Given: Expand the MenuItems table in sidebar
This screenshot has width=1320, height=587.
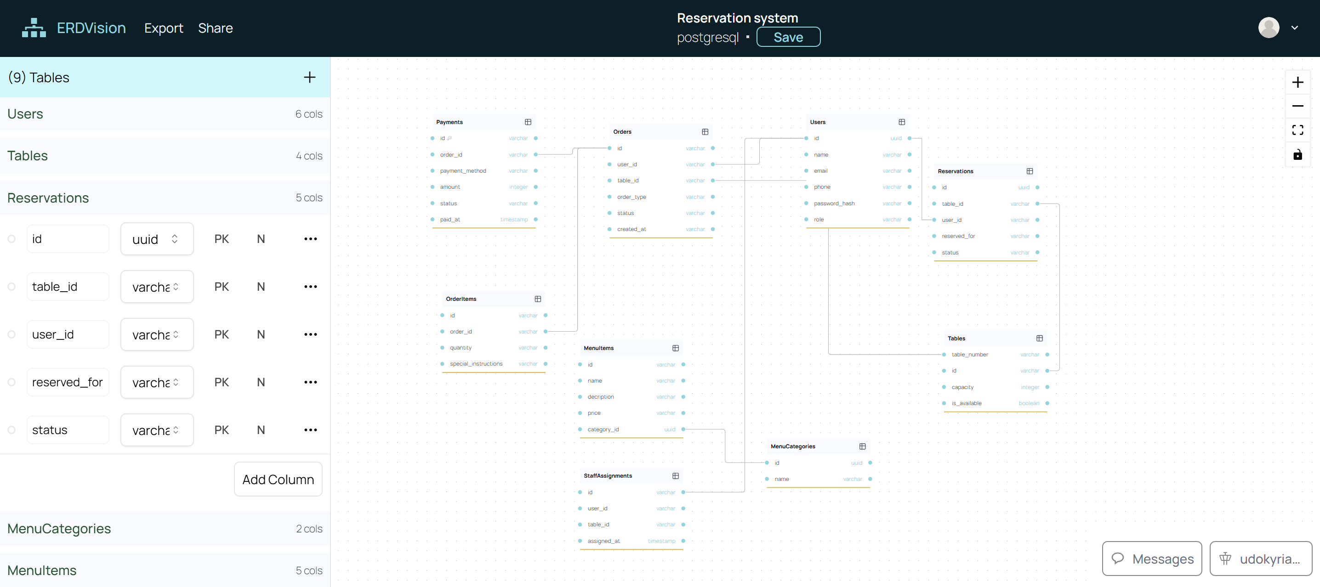Looking at the screenshot, I should point(165,570).
